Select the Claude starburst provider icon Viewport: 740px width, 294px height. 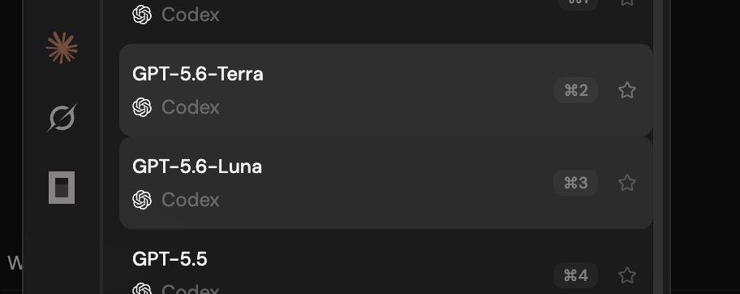click(62, 48)
